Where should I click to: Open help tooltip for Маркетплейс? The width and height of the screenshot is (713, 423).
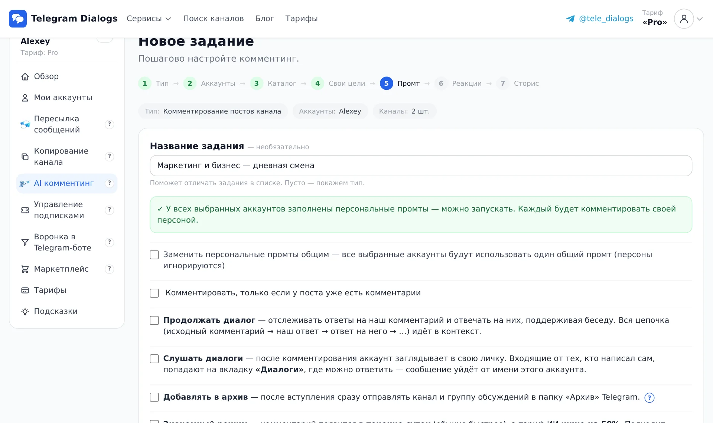tap(109, 269)
